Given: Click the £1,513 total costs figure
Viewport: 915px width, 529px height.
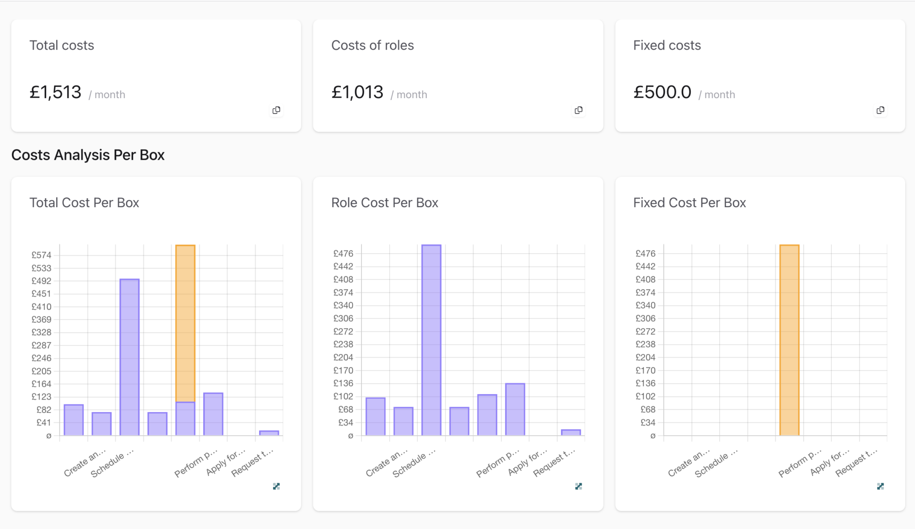Looking at the screenshot, I should (55, 92).
